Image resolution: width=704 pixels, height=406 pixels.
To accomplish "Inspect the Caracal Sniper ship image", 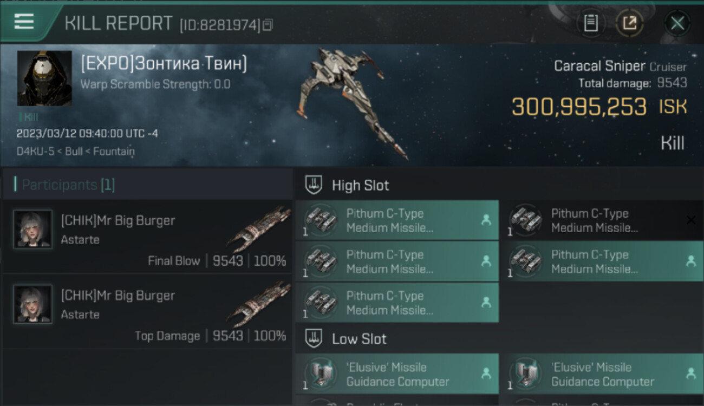I will pos(352,103).
